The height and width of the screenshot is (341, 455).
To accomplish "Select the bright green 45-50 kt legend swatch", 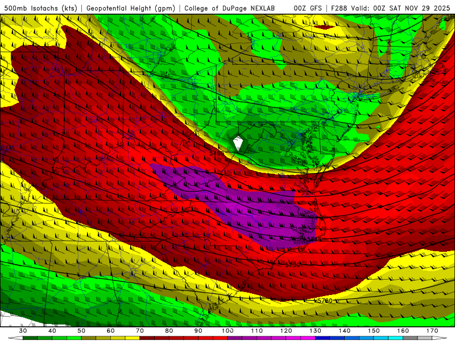I will 74,338.
